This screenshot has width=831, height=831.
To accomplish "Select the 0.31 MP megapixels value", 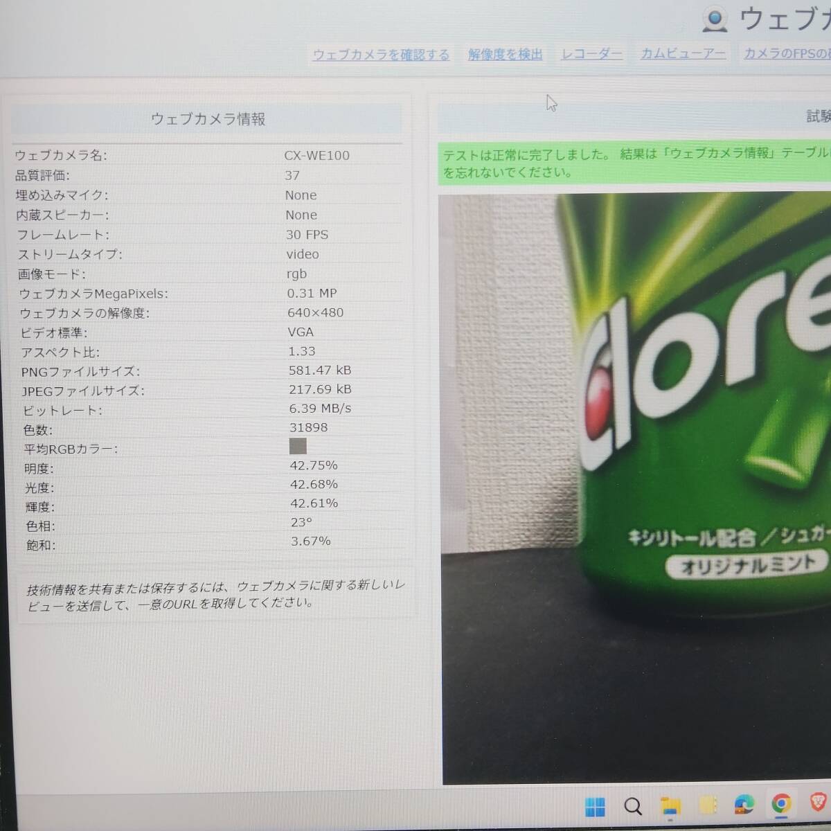I will click(312, 293).
